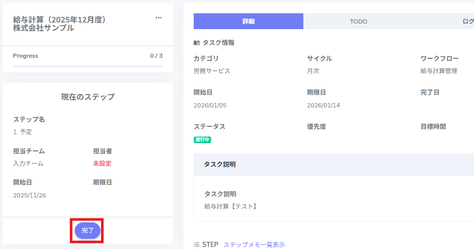This screenshot has height=249, width=474.
Task: Click the 期限日 value 2026/01/14
Action: (x=323, y=105)
